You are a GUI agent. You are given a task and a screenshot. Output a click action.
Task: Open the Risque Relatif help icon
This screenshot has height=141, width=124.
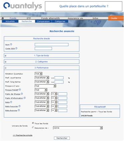click(20, 90)
